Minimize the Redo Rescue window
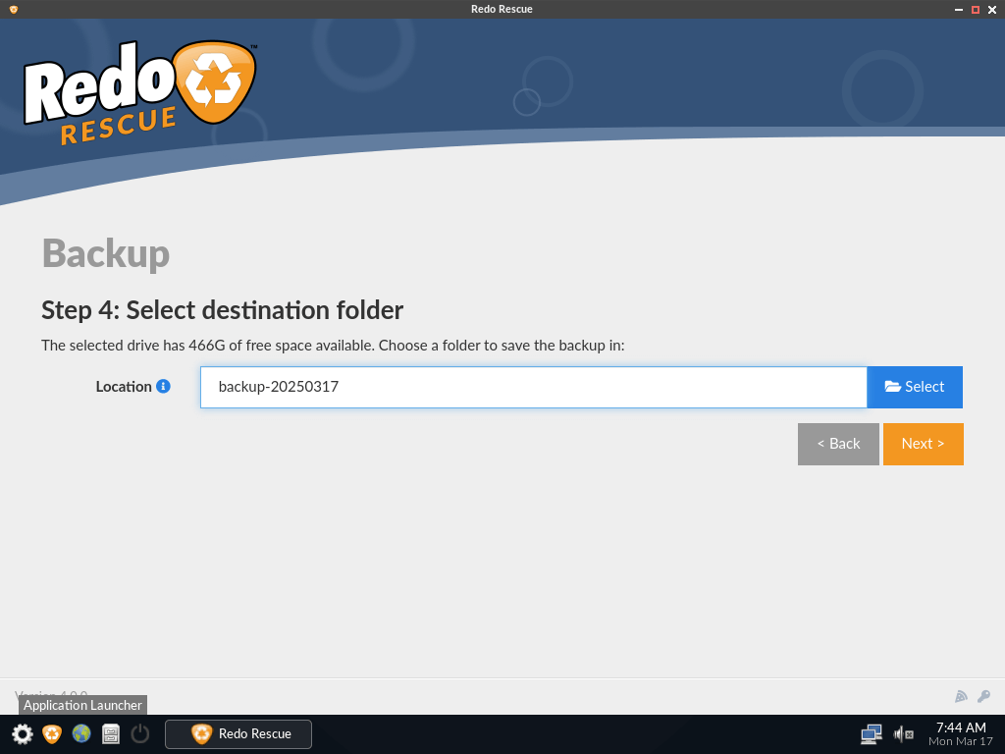 click(x=959, y=10)
